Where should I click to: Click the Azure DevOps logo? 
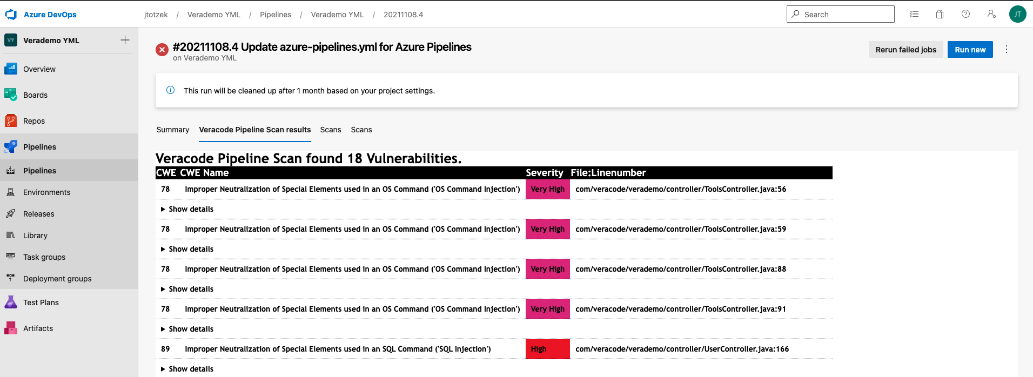point(11,15)
